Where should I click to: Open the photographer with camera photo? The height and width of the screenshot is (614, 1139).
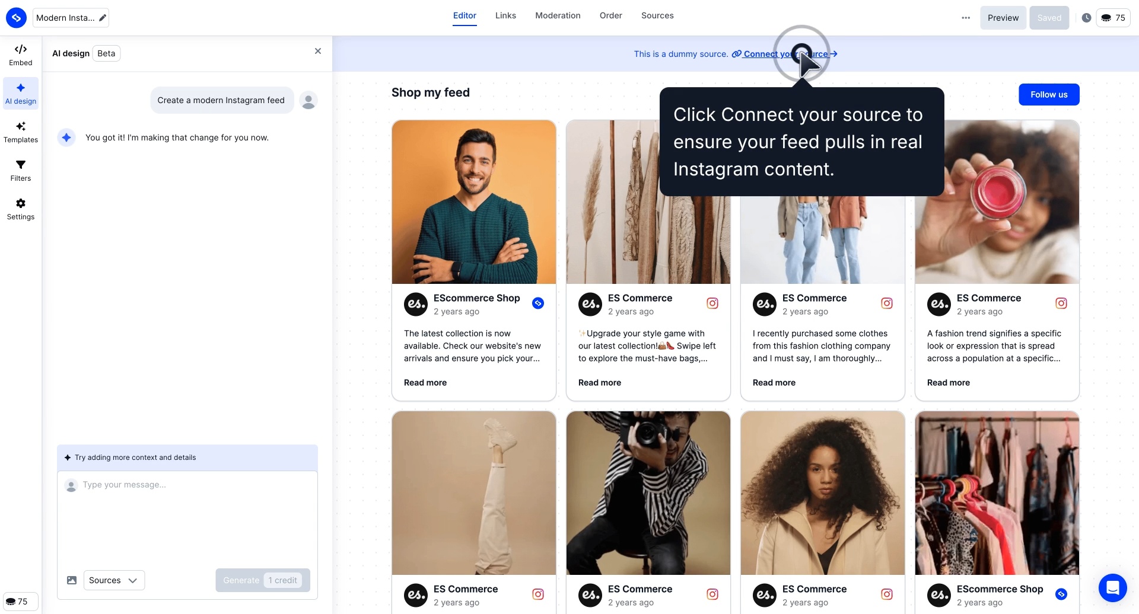coord(648,493)
